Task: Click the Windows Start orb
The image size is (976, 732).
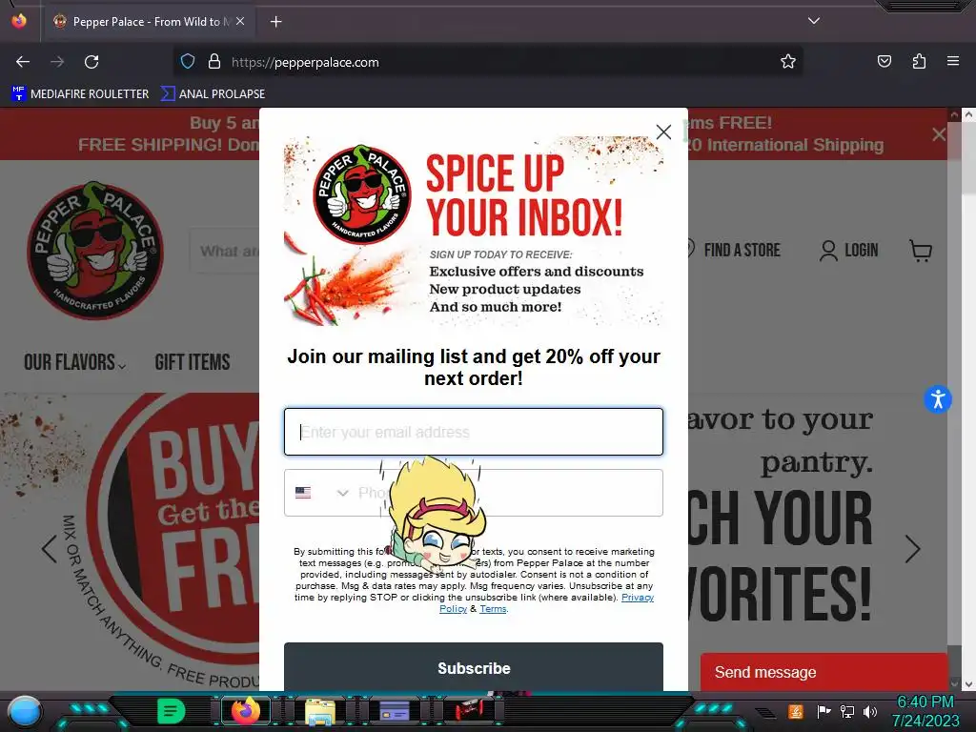Action: pyautogui.click(x=25, y=711)
